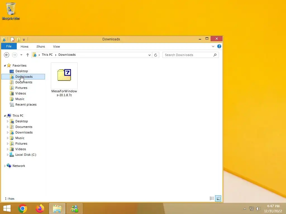Open Recent places in Favorites
This screenshot has width=286, height=214.
point(26,105)
